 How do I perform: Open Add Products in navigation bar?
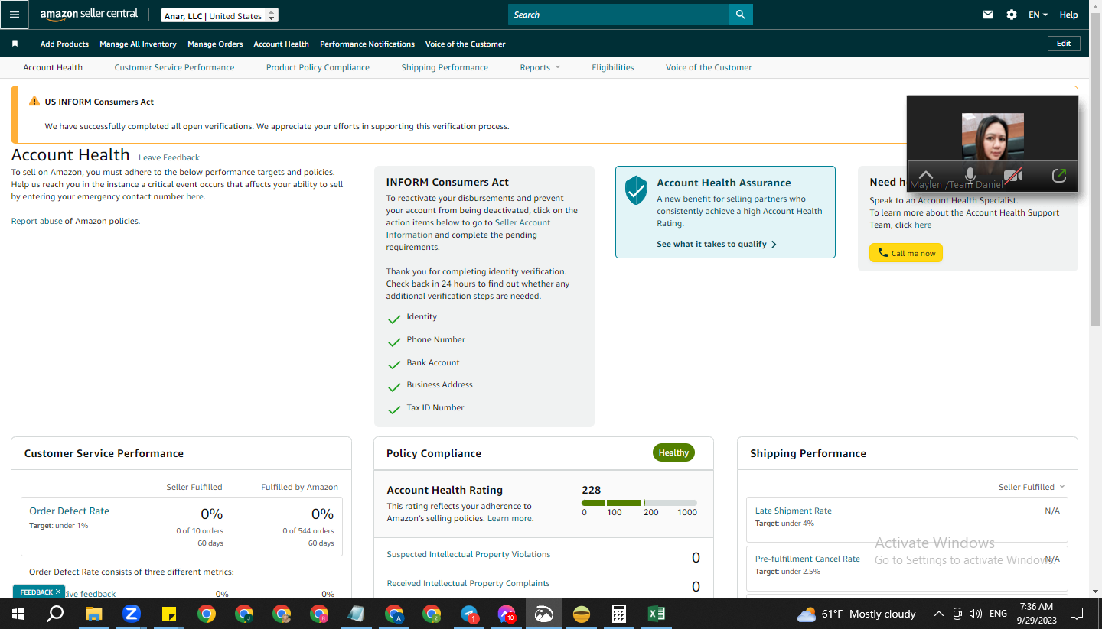tap(64, 44)
